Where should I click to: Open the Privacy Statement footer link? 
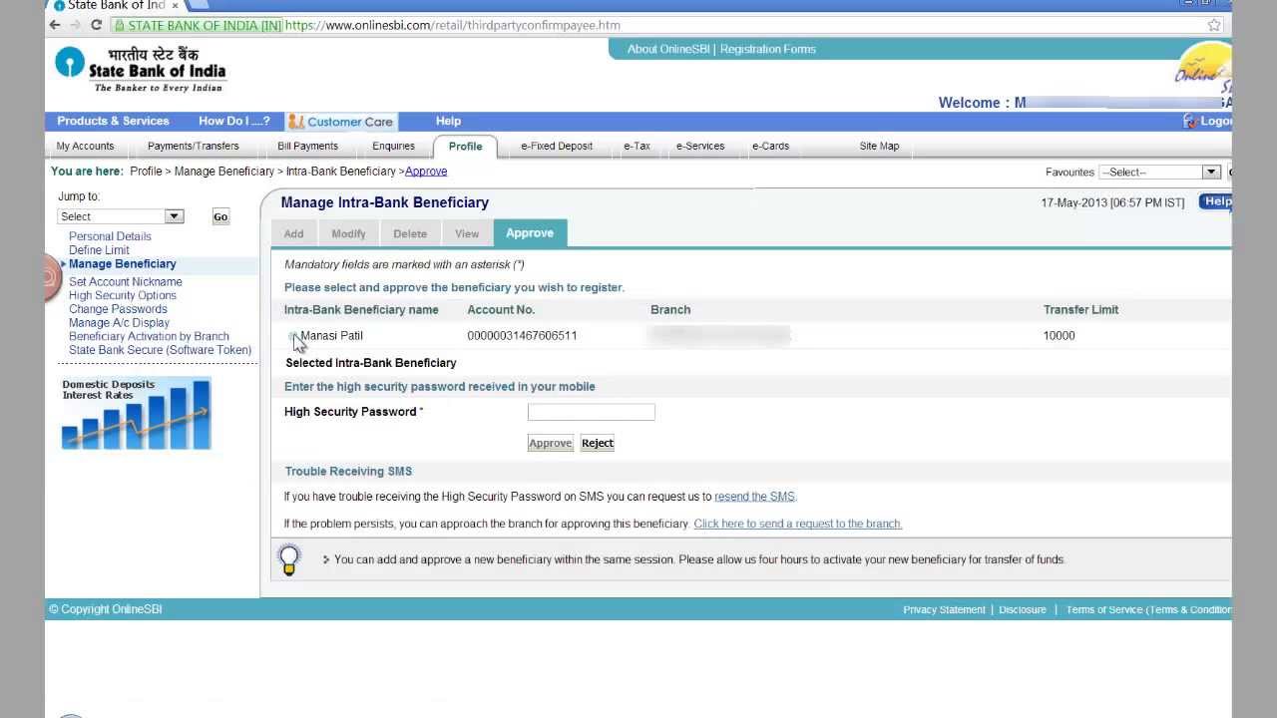point(944,609)
